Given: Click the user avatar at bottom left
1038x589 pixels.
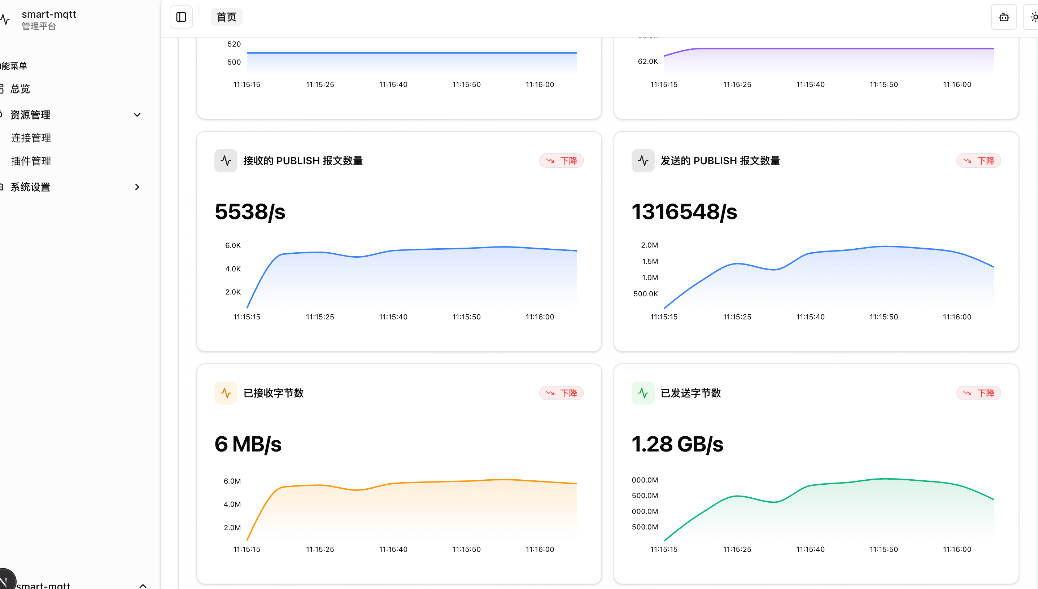Looking at the screenshot, I should coord(6,581).
